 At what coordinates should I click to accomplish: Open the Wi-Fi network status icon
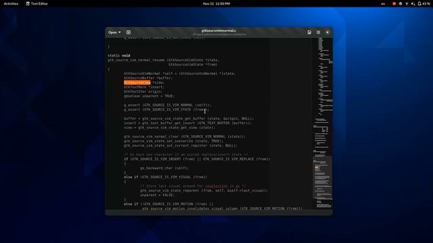(407, 3)
